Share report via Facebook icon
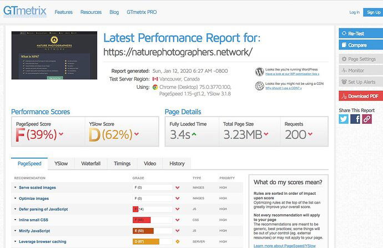This screenshot has width=383, height=248. tap(355, 119)
